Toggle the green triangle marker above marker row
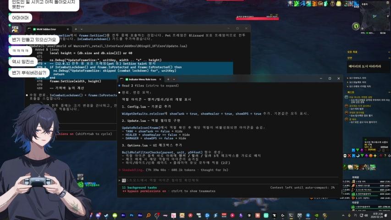Image resolution: width=391 pixels, height=220 pixels. [x=358, y=150]
